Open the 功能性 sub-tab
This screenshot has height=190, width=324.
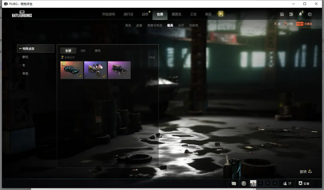[x=193, y=26]
